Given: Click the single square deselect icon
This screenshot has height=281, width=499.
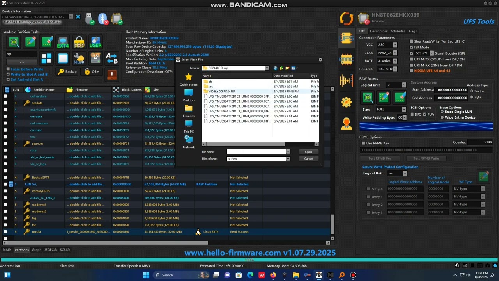Looking at the screenshot, I should (x=63, y=59).
